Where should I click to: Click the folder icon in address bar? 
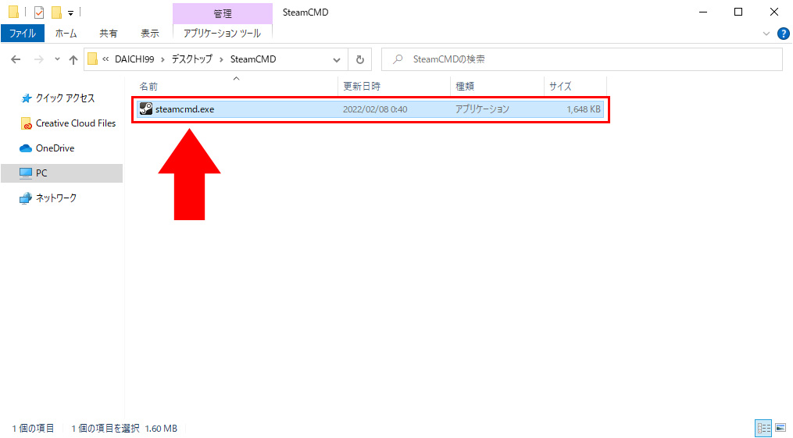(x=92, y=59)
